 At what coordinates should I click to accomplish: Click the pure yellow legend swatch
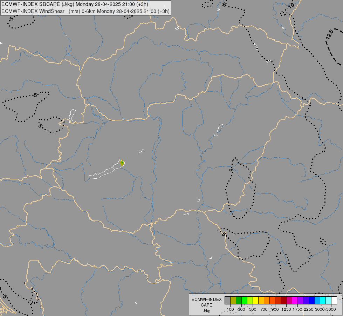[x=256, y=301]
